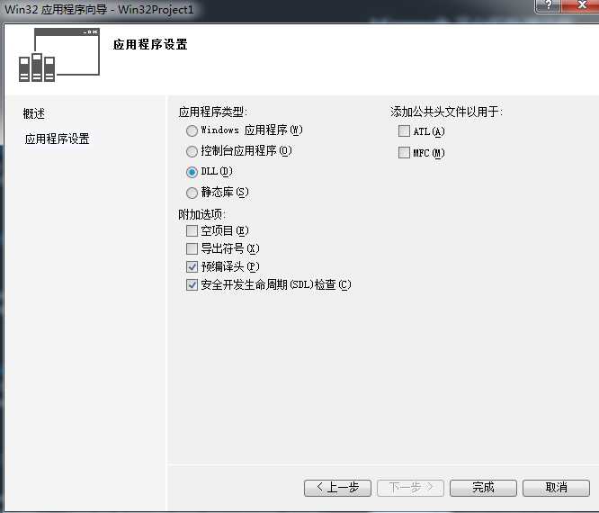
Task: Go back with the 上一步 button
Action: coord(337,488)
